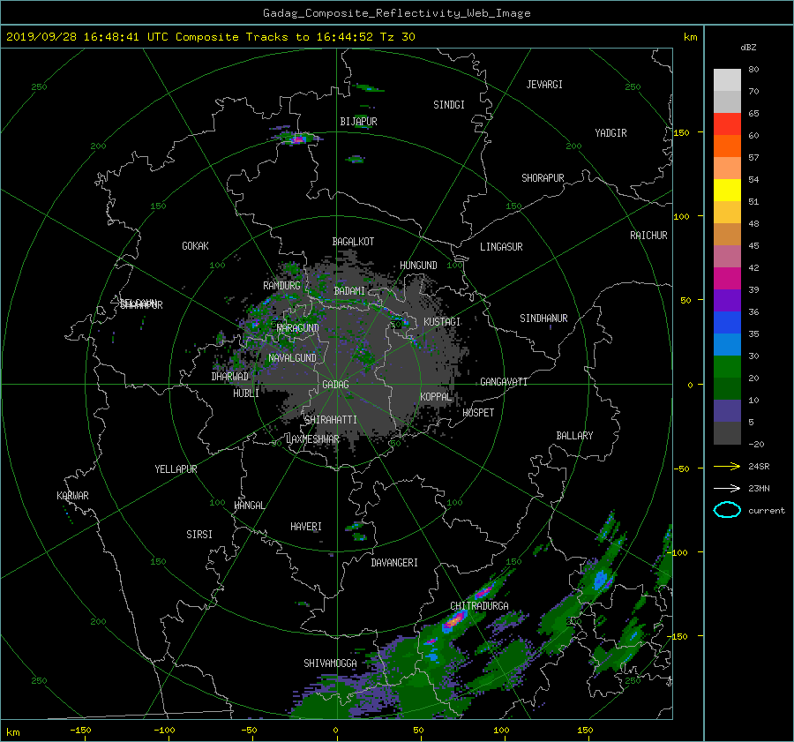Click the HUBLI city label
Screen dimensions: 794x742
246,393
